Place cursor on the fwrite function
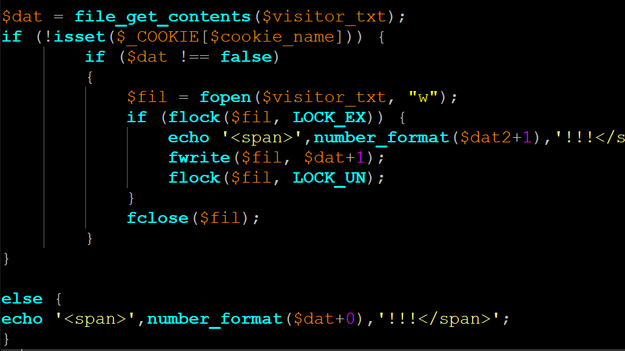This screenshot has height=351, width=625. [x=199, y=157]
